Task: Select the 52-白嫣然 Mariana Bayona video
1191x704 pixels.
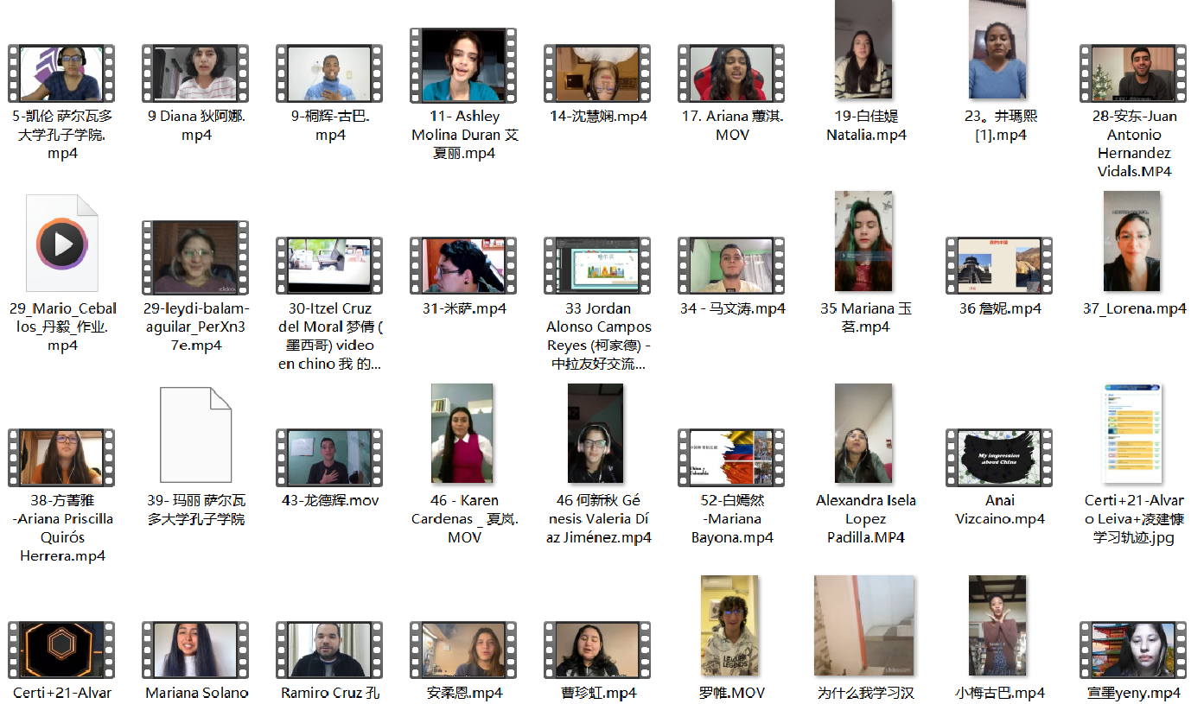Action: (x=731, y=458)
